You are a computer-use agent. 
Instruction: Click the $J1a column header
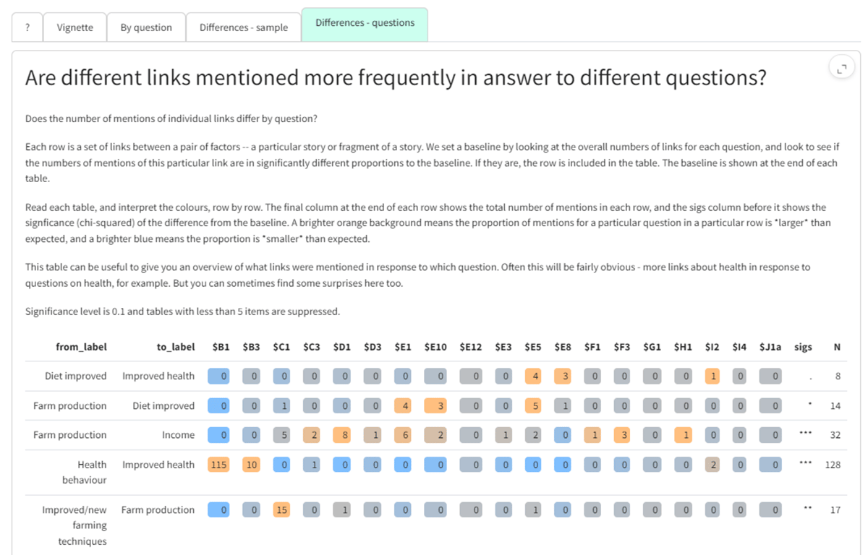(x=770, y=347)
